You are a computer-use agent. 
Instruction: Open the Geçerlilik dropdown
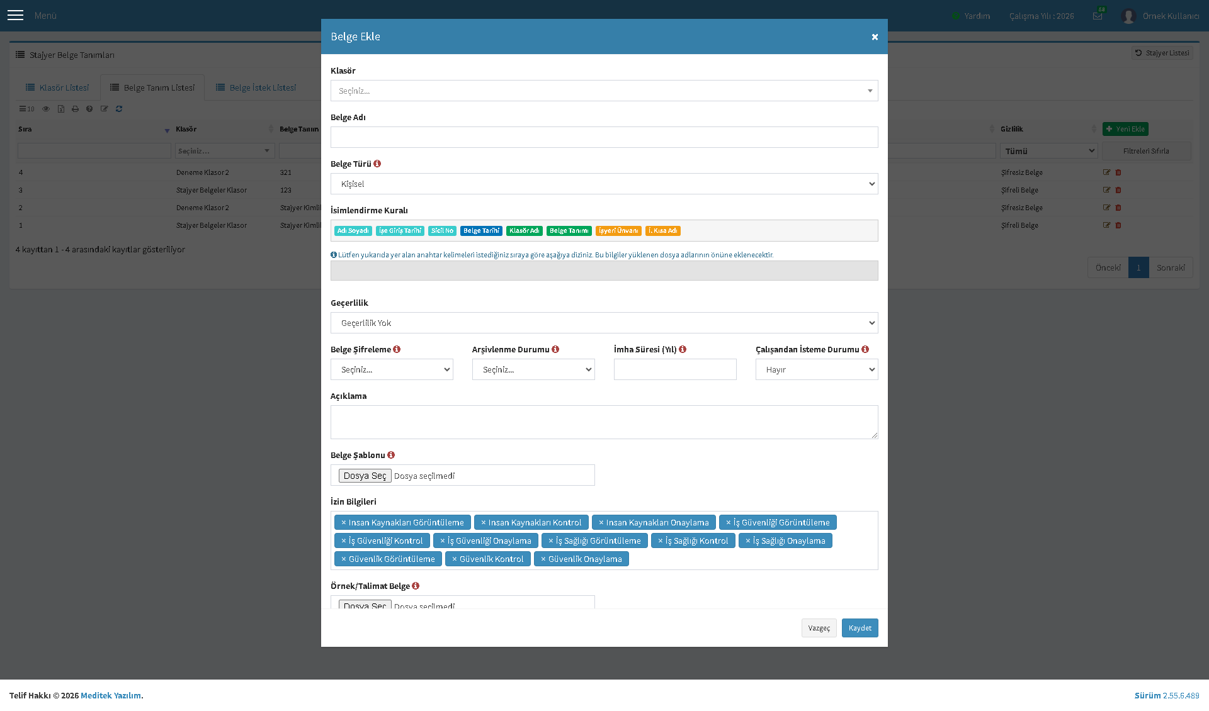pyautogui.click(x=604, y=323)
